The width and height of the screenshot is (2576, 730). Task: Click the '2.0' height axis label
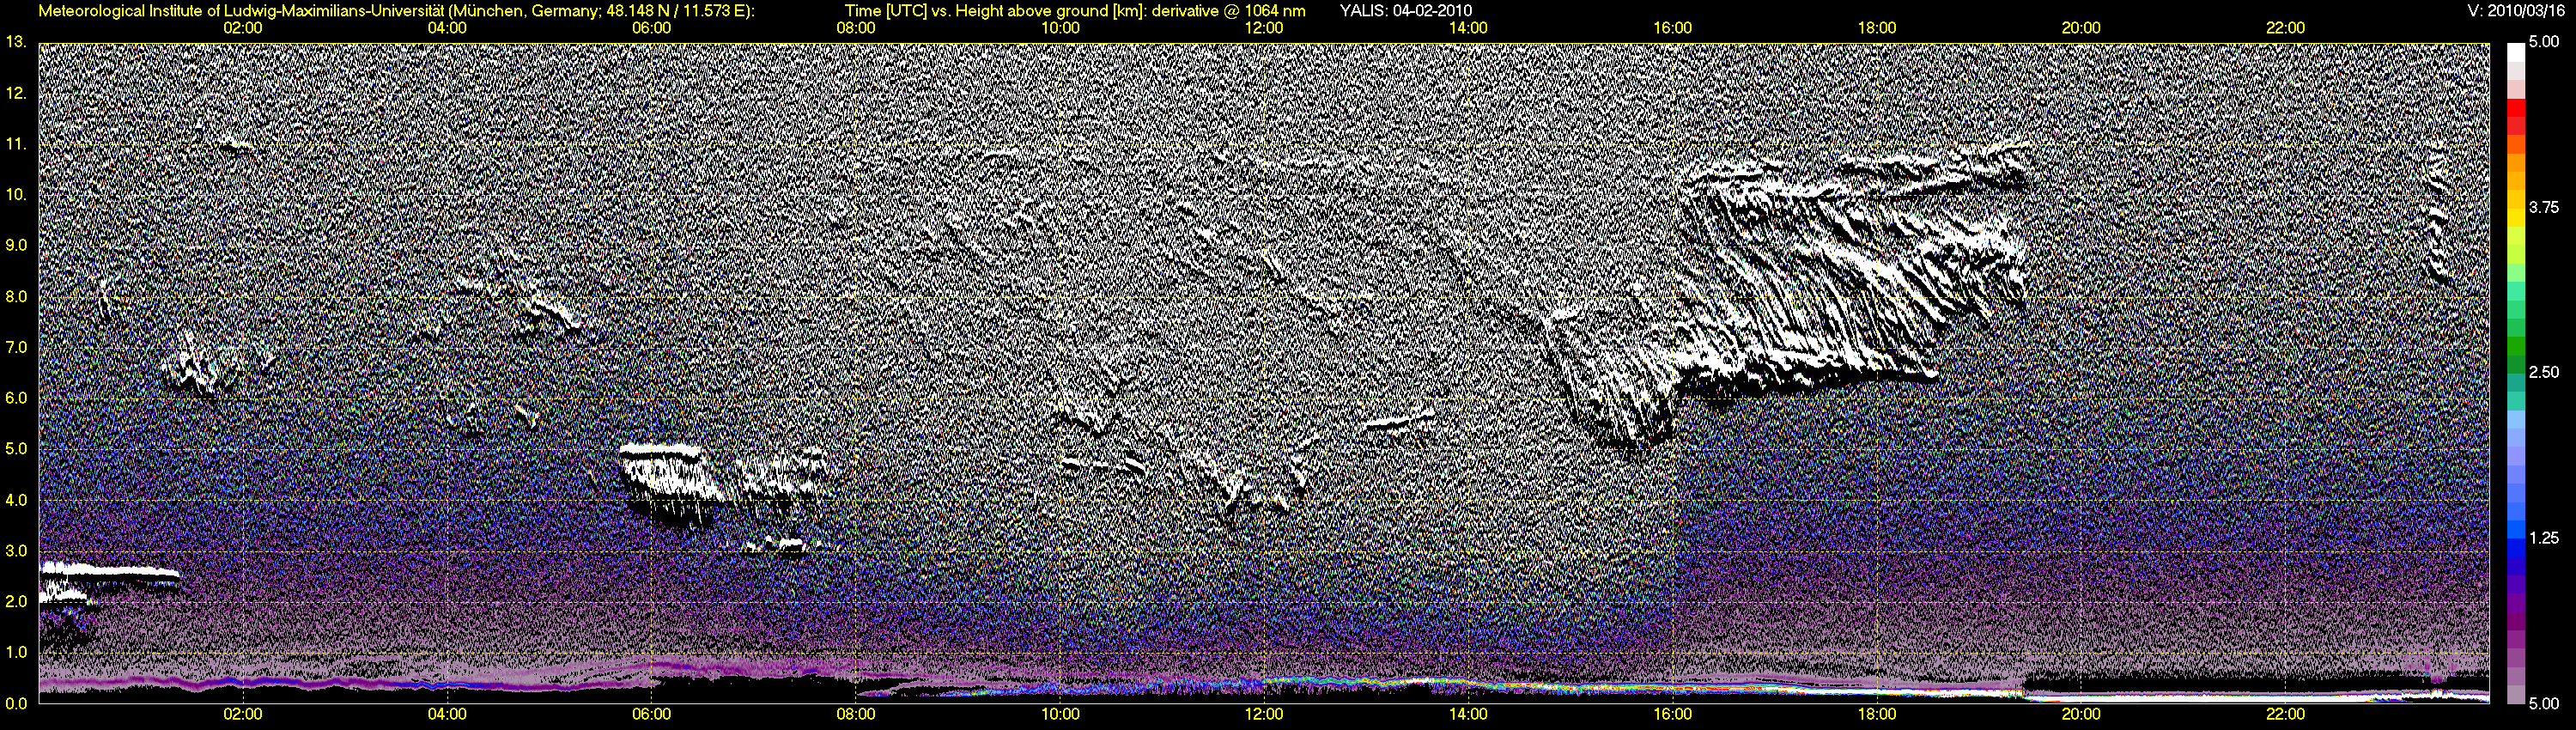pos(16,602)
